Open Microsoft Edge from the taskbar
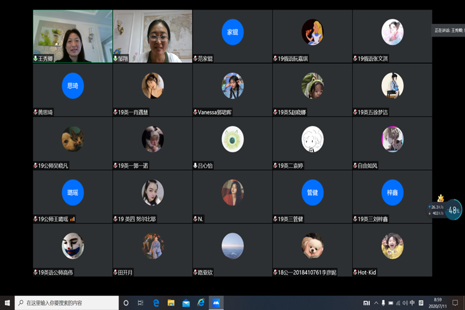The height and width of the screenshot is (310, 465). point(156,303)
